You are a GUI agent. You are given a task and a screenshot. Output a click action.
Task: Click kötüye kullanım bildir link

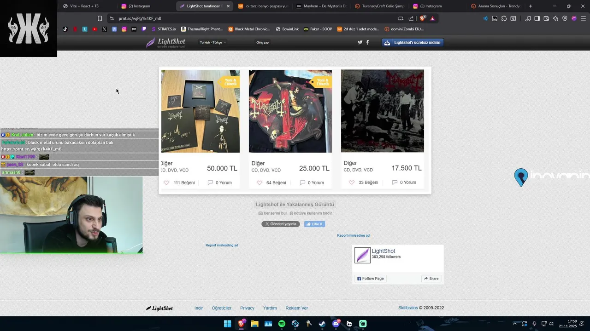[310, 213]
